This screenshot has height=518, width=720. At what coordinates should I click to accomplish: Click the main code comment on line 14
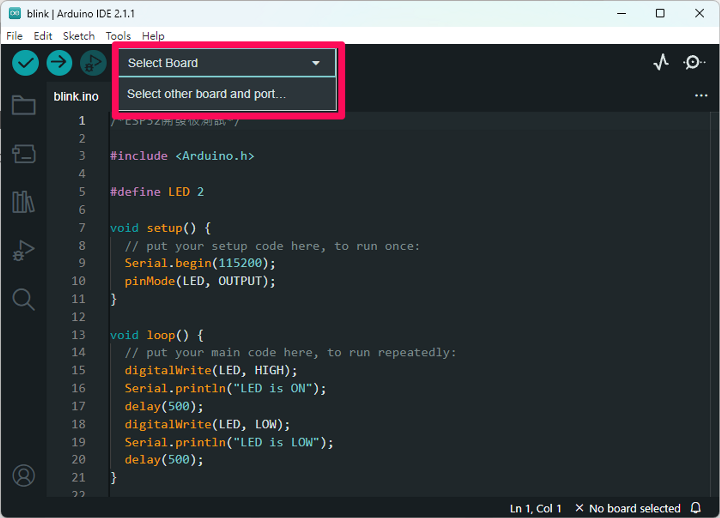coord(290,353)
